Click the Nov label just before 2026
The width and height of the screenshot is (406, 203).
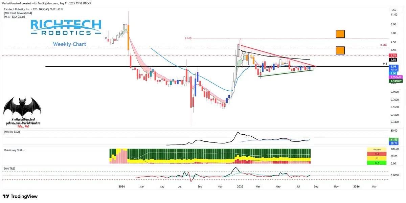click(336, 186)
